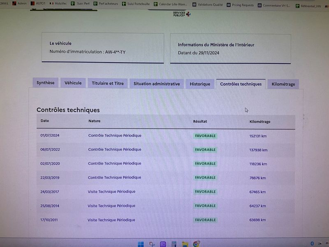Click the 152131 km mileage value
329x247 pixels.
click(258, 136)
